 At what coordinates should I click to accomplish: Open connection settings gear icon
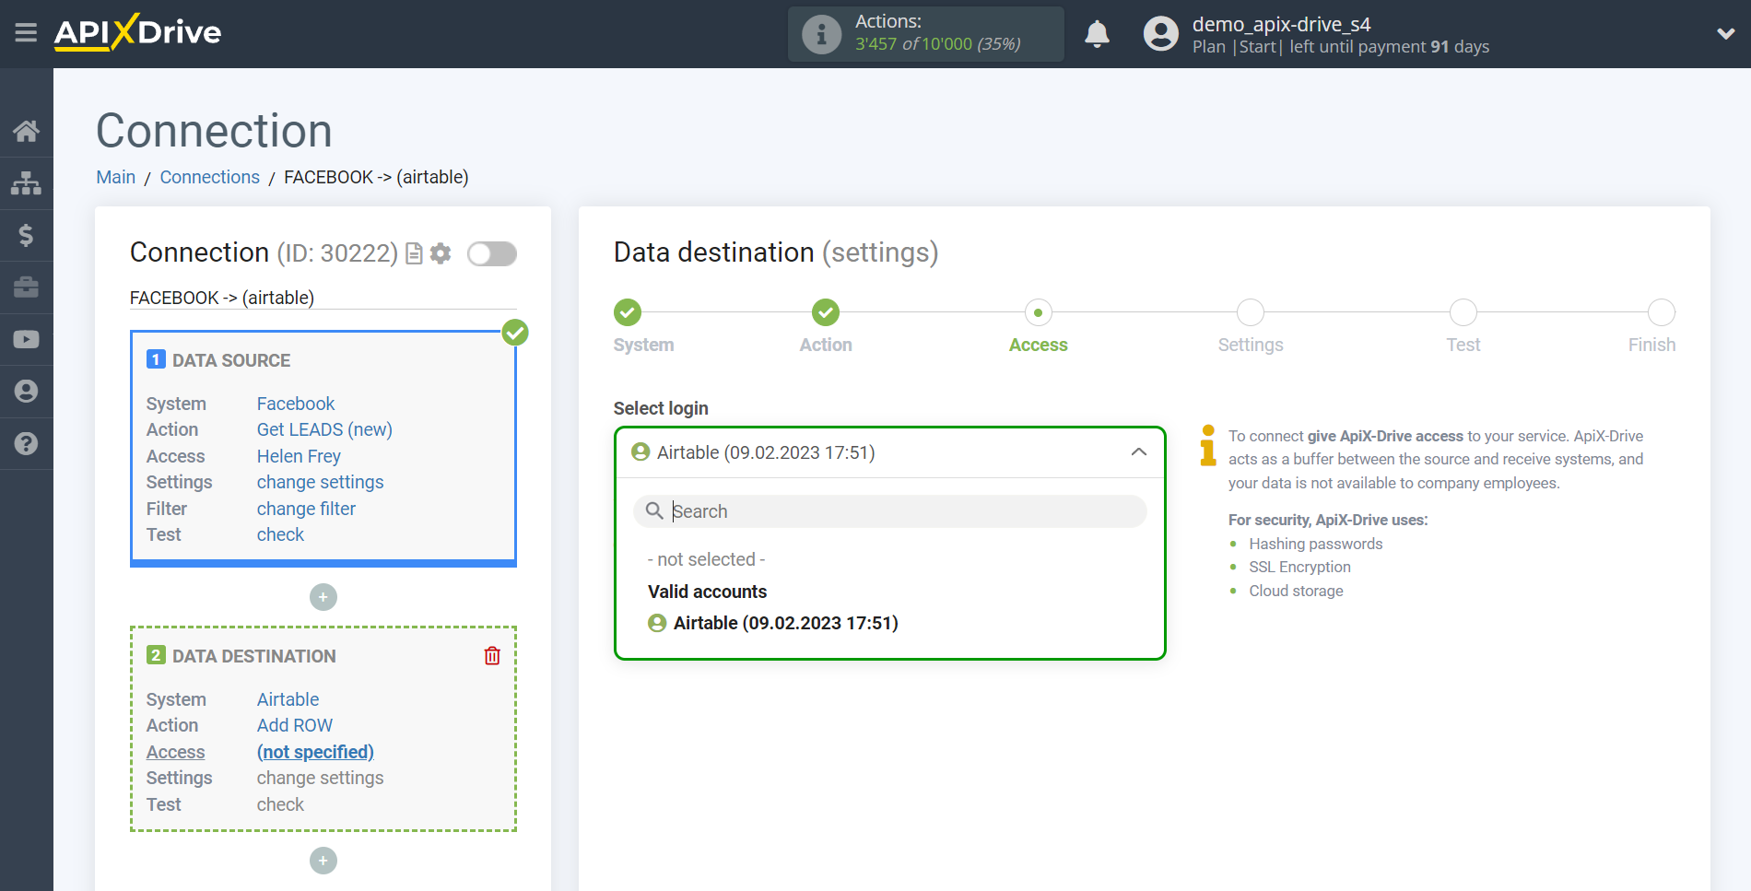tap(441, 253)
